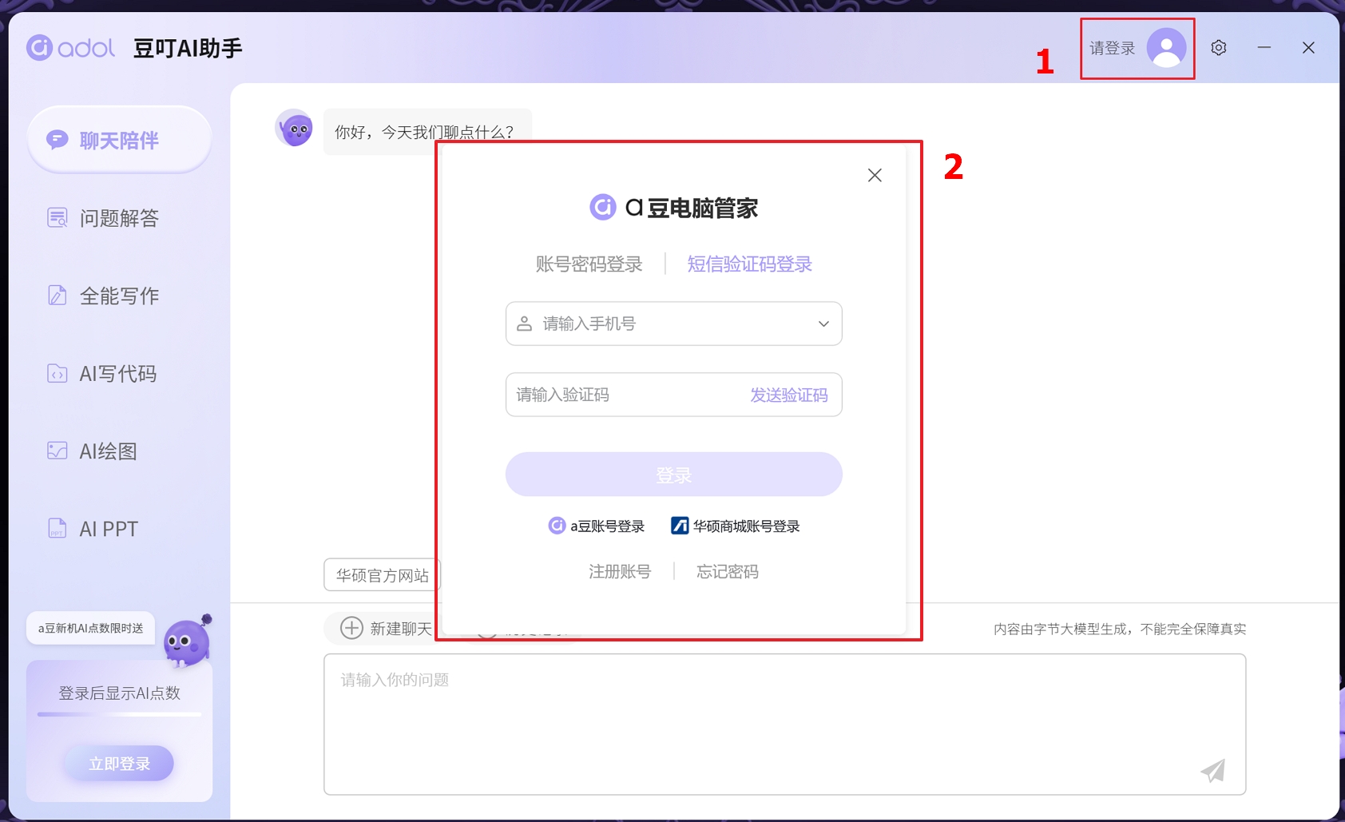Click 发送验证码 to send code
Screen dimensions: 1345x822
click(x=788, y=395)
